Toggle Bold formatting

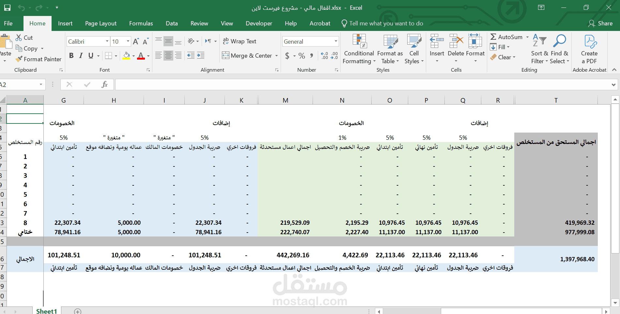71,56
